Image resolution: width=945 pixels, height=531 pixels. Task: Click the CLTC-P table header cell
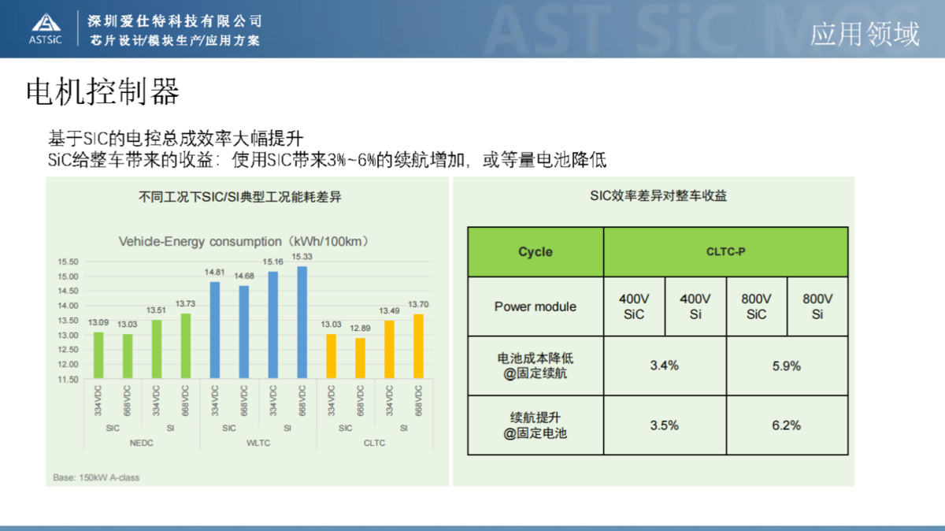click(x=725, y=252)
